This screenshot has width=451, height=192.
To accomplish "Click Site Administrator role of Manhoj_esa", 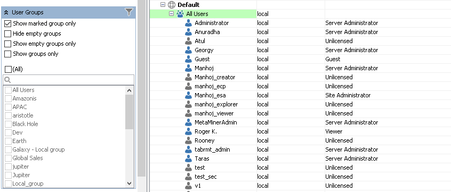I will (348, 95).
